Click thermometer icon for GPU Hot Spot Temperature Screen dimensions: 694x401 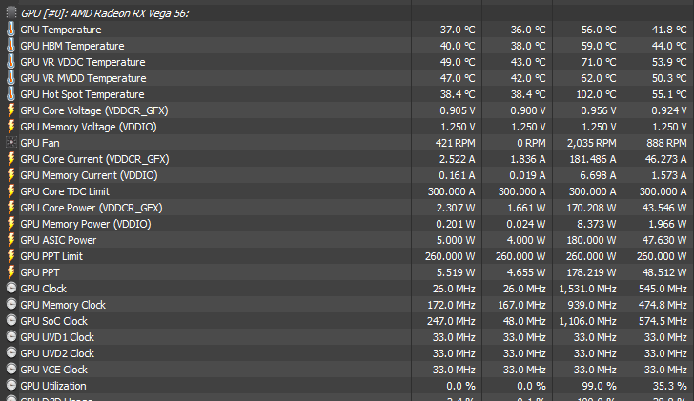(11, 94)
